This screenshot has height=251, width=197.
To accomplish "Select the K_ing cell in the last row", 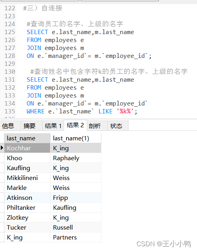I will (x=27, y=238).
